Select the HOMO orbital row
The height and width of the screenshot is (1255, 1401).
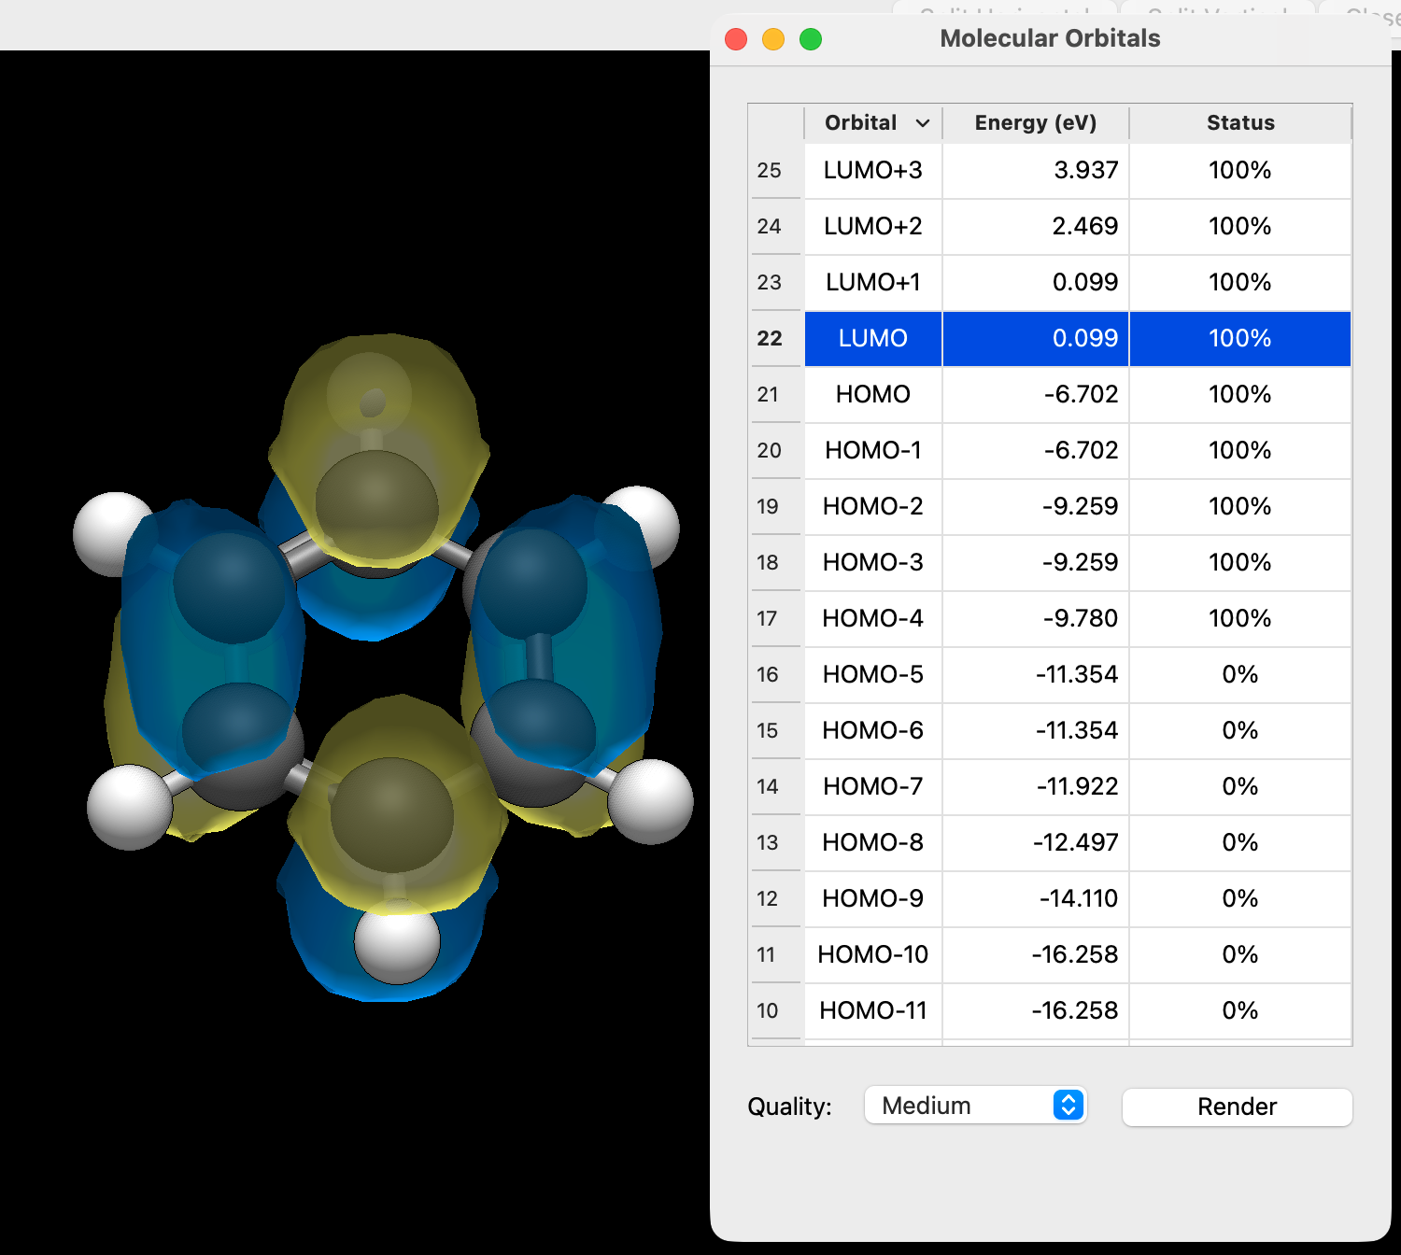click(872, 394)
